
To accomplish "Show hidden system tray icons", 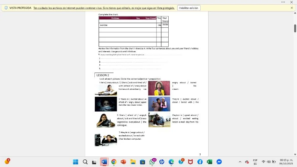I will click(x=240, y=162).
